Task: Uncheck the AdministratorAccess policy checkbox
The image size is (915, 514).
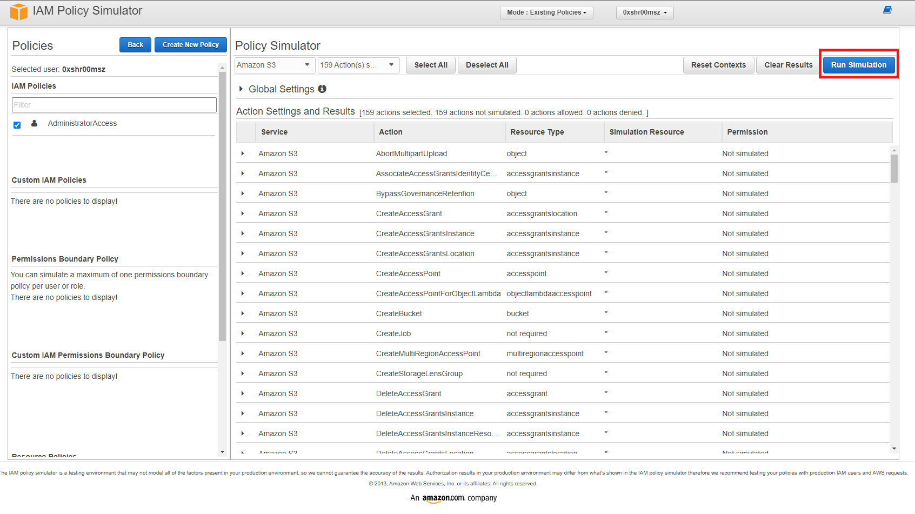Action: click(x=17, y=125)
